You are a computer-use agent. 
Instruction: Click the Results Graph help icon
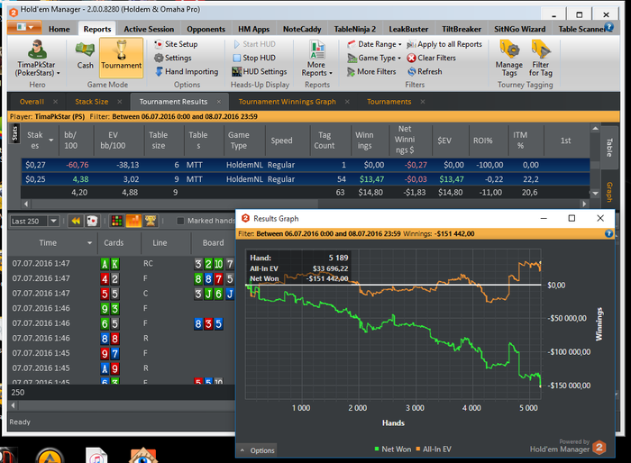click(x=608, y=233)
